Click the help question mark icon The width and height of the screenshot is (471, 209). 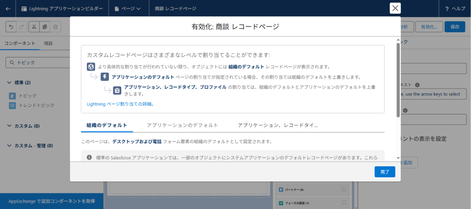pos(447,9)
